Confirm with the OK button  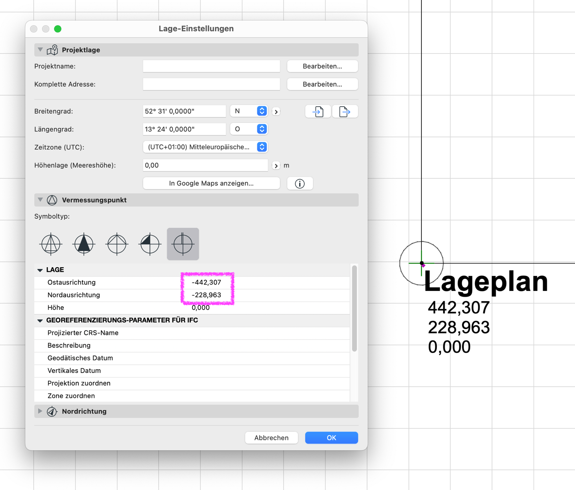coord(331,438)
